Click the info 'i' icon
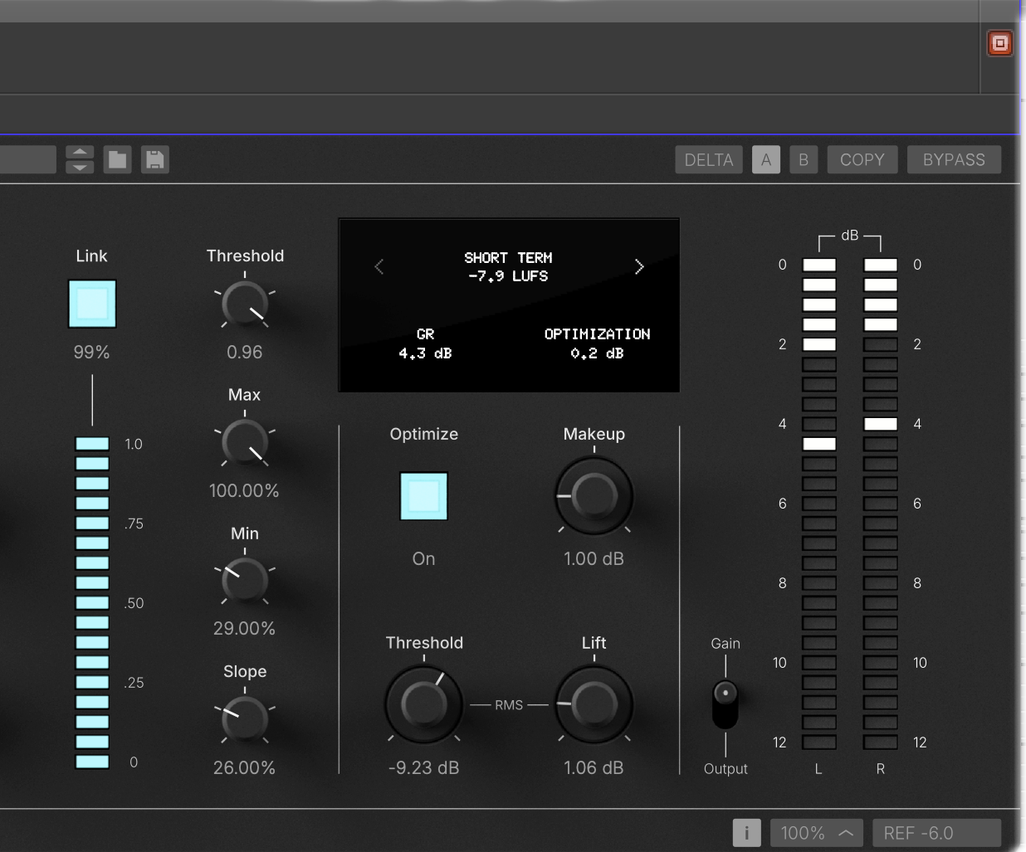This screenshot has height=852, width=1026. [x=746, y=833]
